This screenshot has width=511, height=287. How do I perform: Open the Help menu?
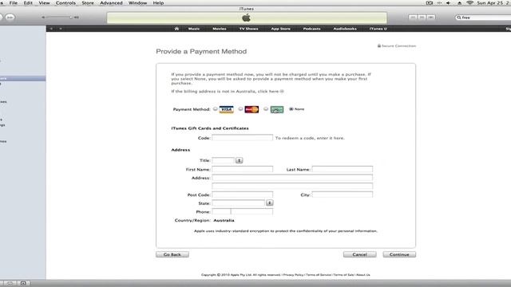tap(158, 3)
